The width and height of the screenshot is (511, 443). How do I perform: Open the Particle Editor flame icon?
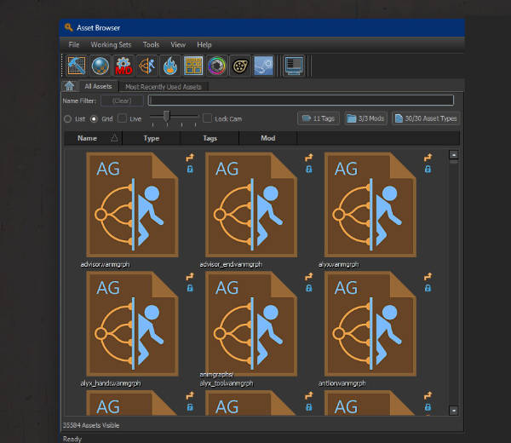(x=170, y=66)
